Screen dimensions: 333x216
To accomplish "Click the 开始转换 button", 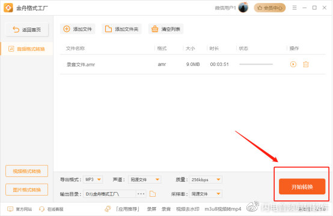I will click(x=302, y=187).
